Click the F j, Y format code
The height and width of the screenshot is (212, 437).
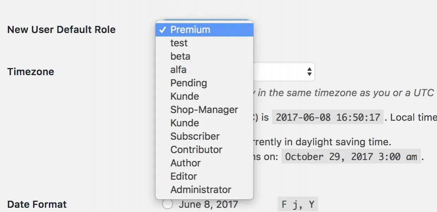(x=298, y=204)
